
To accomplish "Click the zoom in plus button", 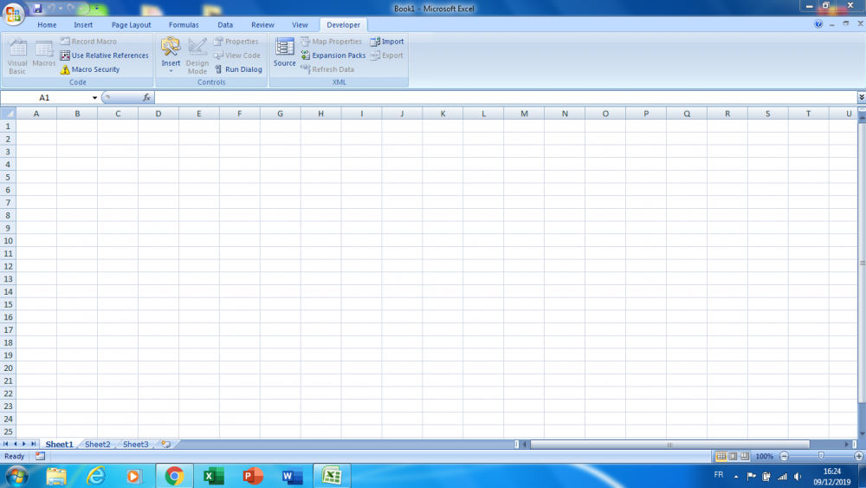I will (857, 456).
